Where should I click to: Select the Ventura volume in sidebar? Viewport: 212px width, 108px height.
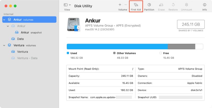pyautogui.click(x=22, y=52)
